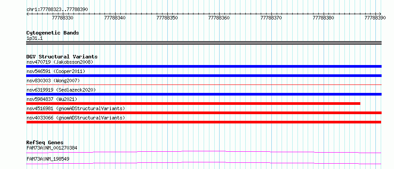Click ruler position 77788340
This screenshot has height=169, width=394.
click(x=115, y=18)
